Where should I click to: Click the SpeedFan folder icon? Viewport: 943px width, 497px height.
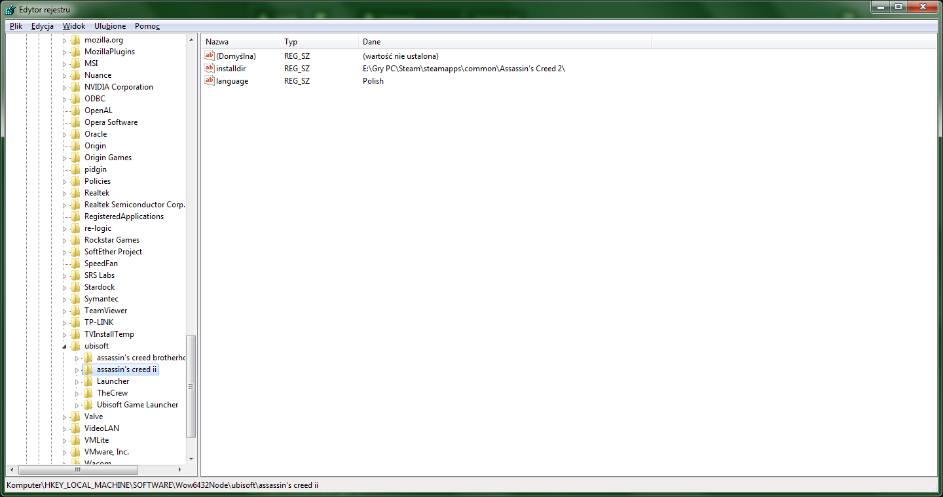click(76, 264)
